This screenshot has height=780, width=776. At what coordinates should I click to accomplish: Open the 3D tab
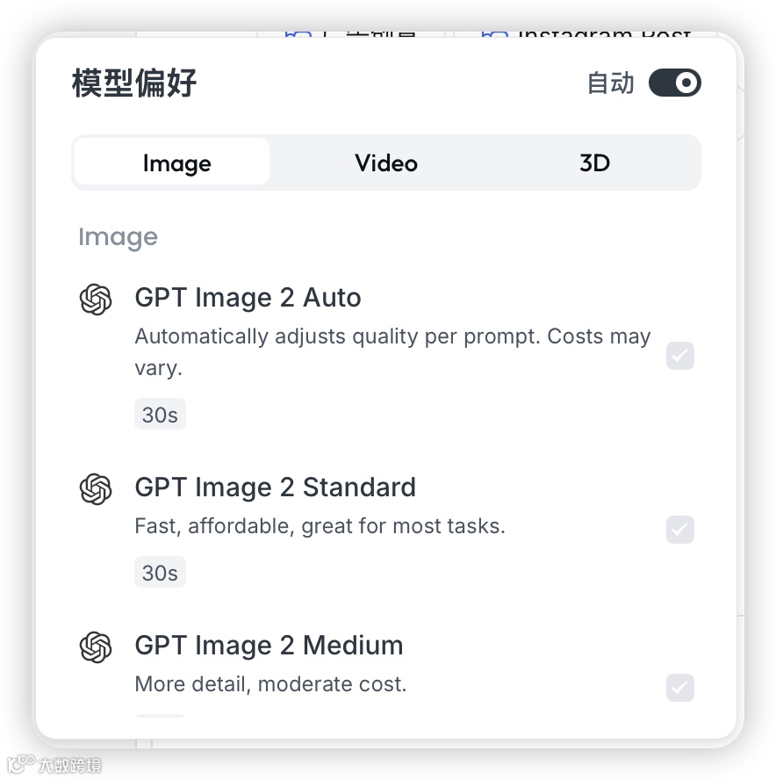(x=594, y=162)
